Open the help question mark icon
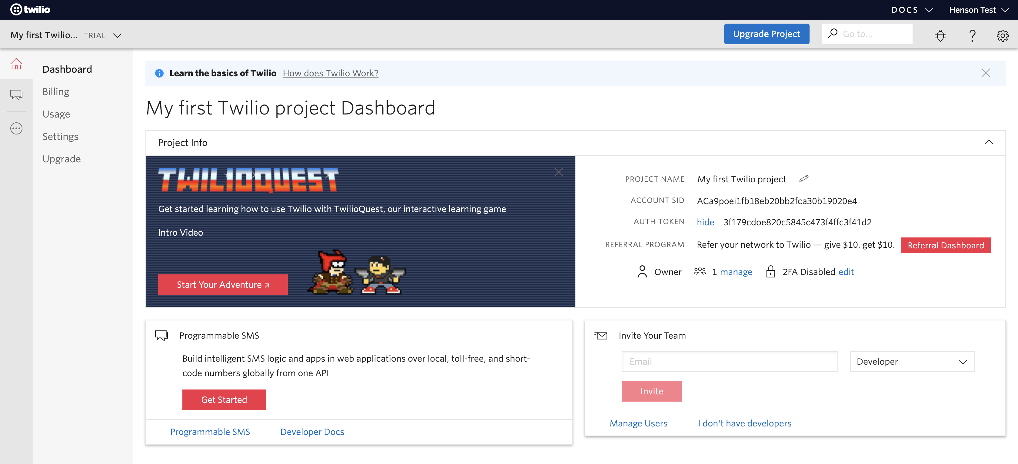The width and height of the screenshot is (1018, 464). pyautogui.click(x=972, y=35)
